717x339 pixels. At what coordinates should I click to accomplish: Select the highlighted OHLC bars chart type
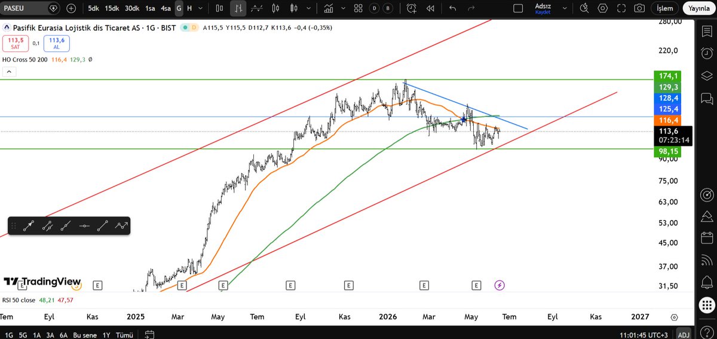238,8
